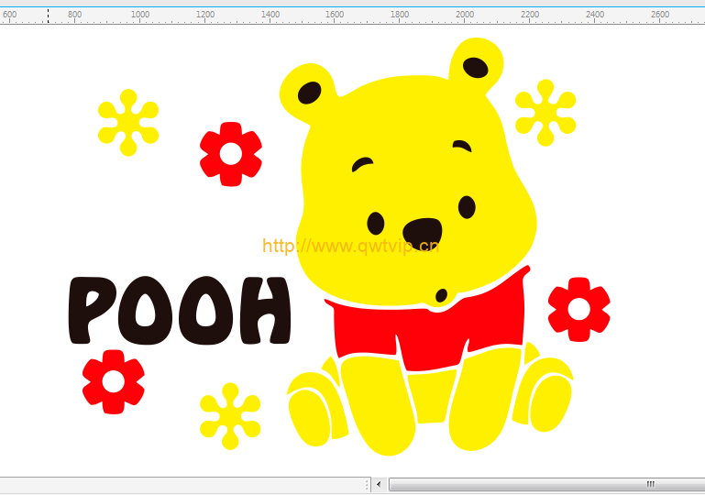Select the red flower beside Pooh's red shirt
Image resolution: width=705 pixels, height=495 pixels.
[x=579, y=309]
